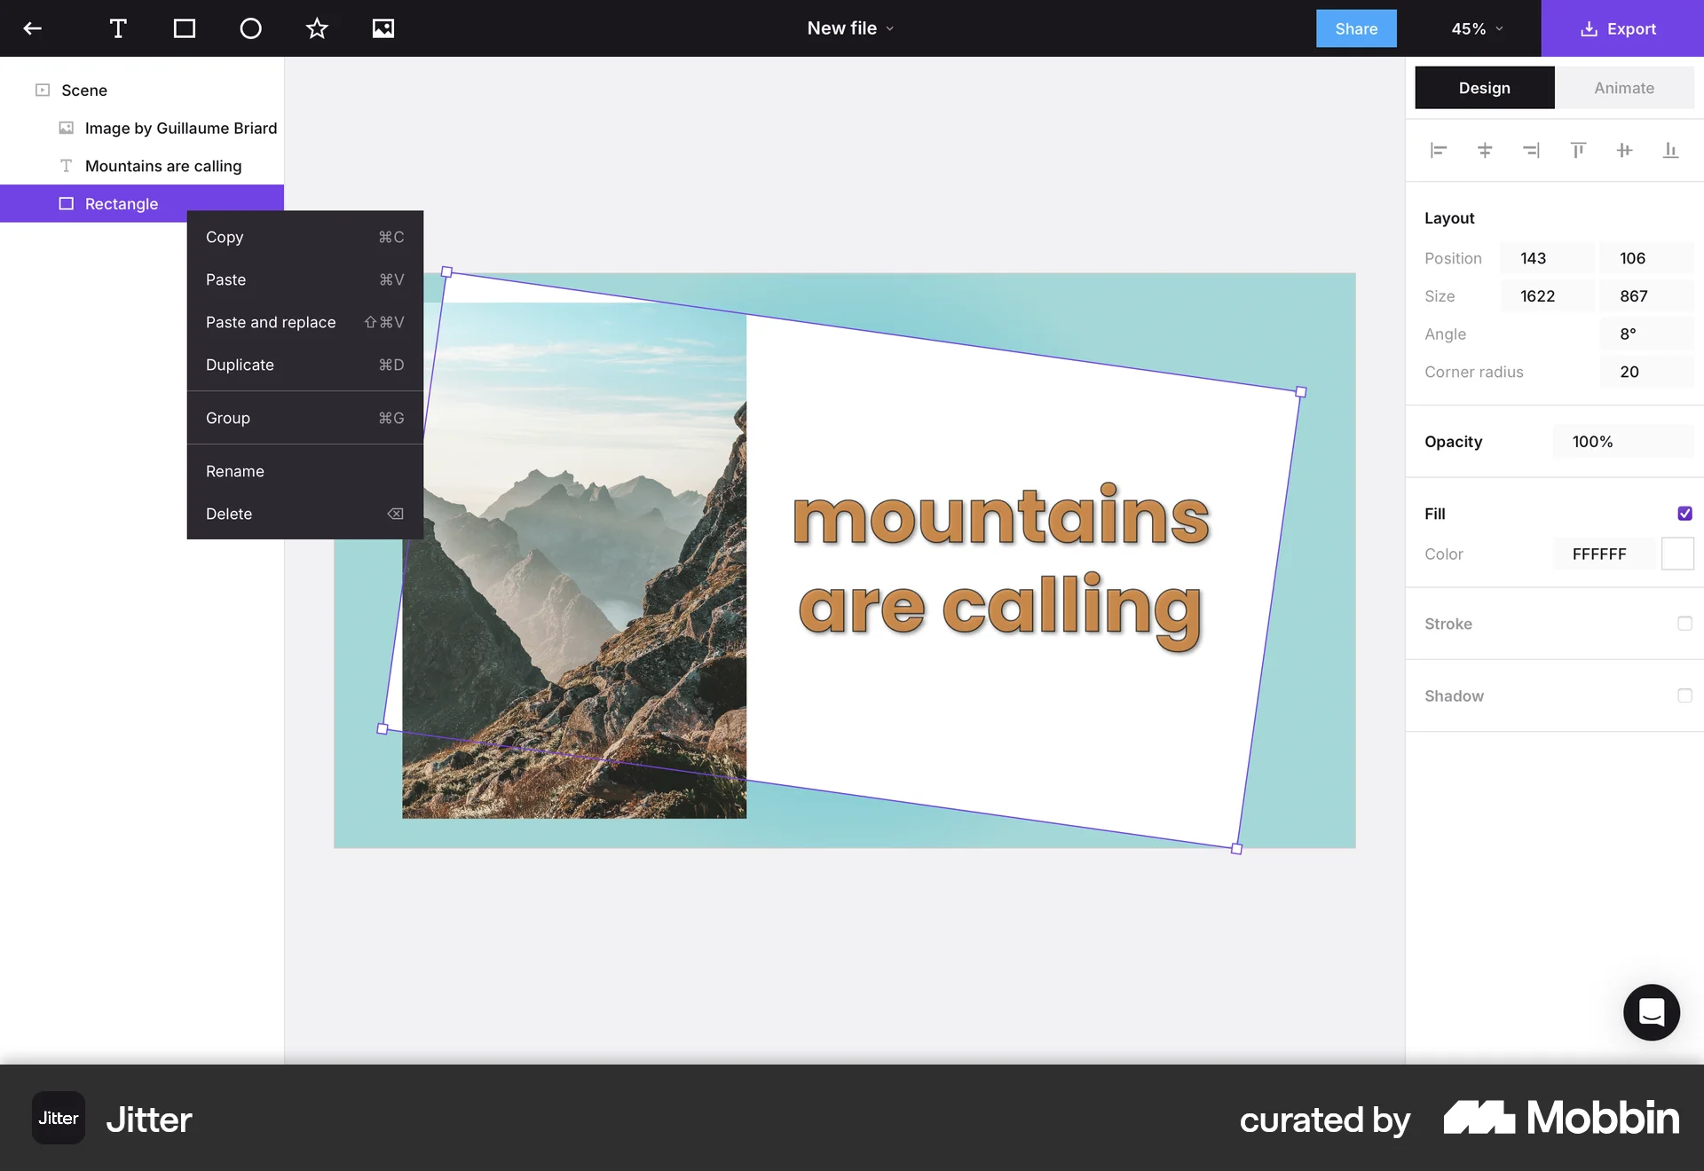Open the zoom level dropdown

point(1474,28)
